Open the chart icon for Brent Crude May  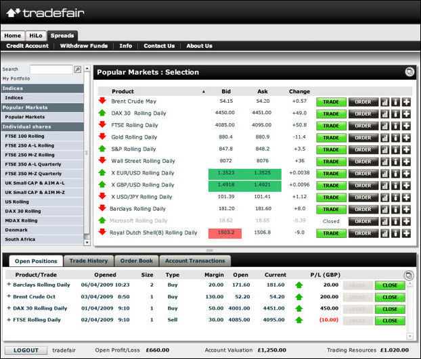pos(385,101)
